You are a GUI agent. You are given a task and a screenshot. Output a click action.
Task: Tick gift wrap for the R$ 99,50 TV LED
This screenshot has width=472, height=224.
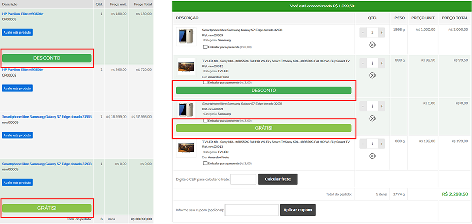tap(205, 82)
